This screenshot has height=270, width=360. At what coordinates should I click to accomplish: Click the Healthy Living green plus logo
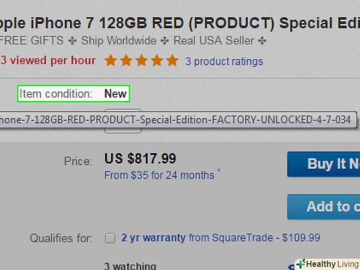[x=301, y=264]
